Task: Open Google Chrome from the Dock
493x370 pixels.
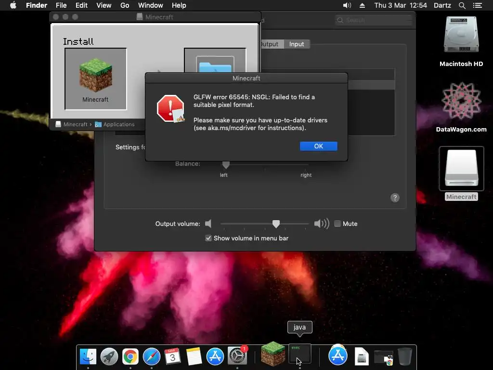Action: pyautogui.click(x=130, y=356)
